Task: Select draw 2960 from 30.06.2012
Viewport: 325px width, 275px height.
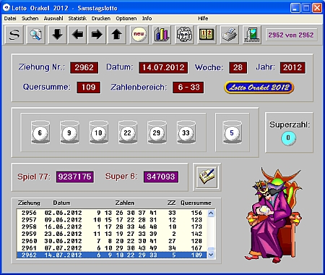Action: point(112,241)
